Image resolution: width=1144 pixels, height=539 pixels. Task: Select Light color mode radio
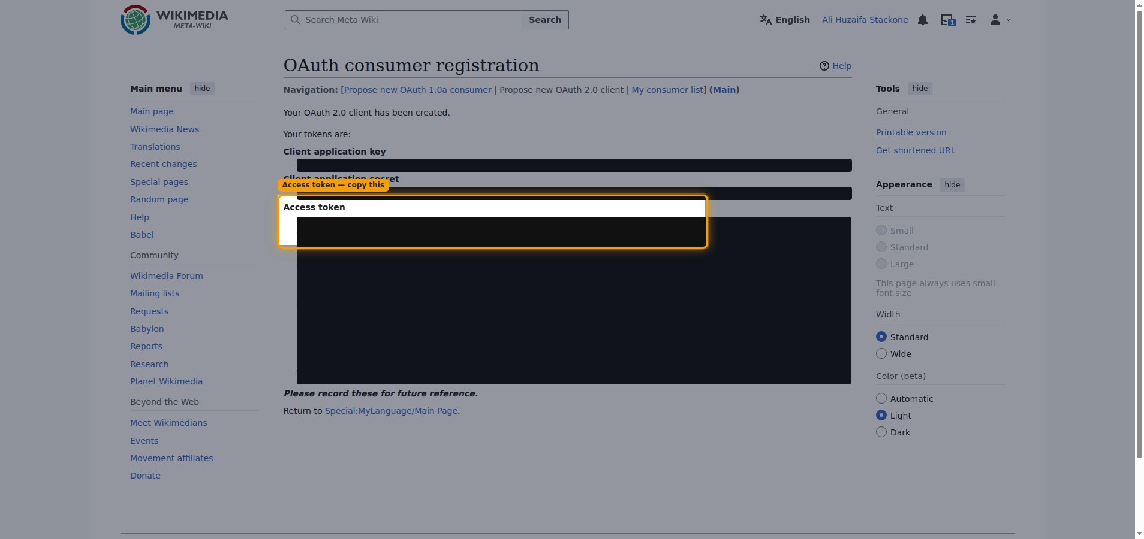[x=881, y=415]
